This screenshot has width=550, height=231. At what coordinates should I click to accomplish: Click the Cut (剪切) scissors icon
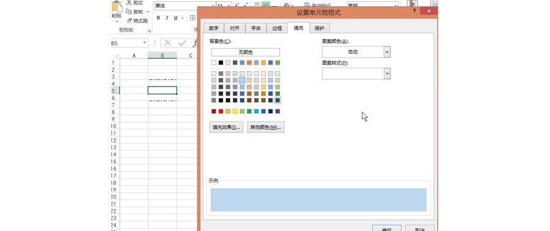click(x=129, y=3)
